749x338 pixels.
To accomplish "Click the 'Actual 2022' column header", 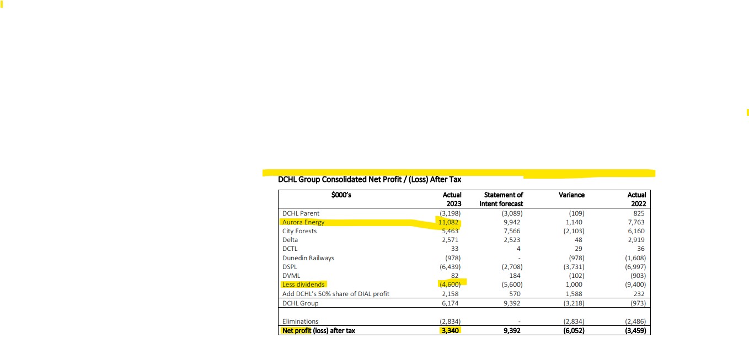I will pyautogui.click(x=636, y=199).
